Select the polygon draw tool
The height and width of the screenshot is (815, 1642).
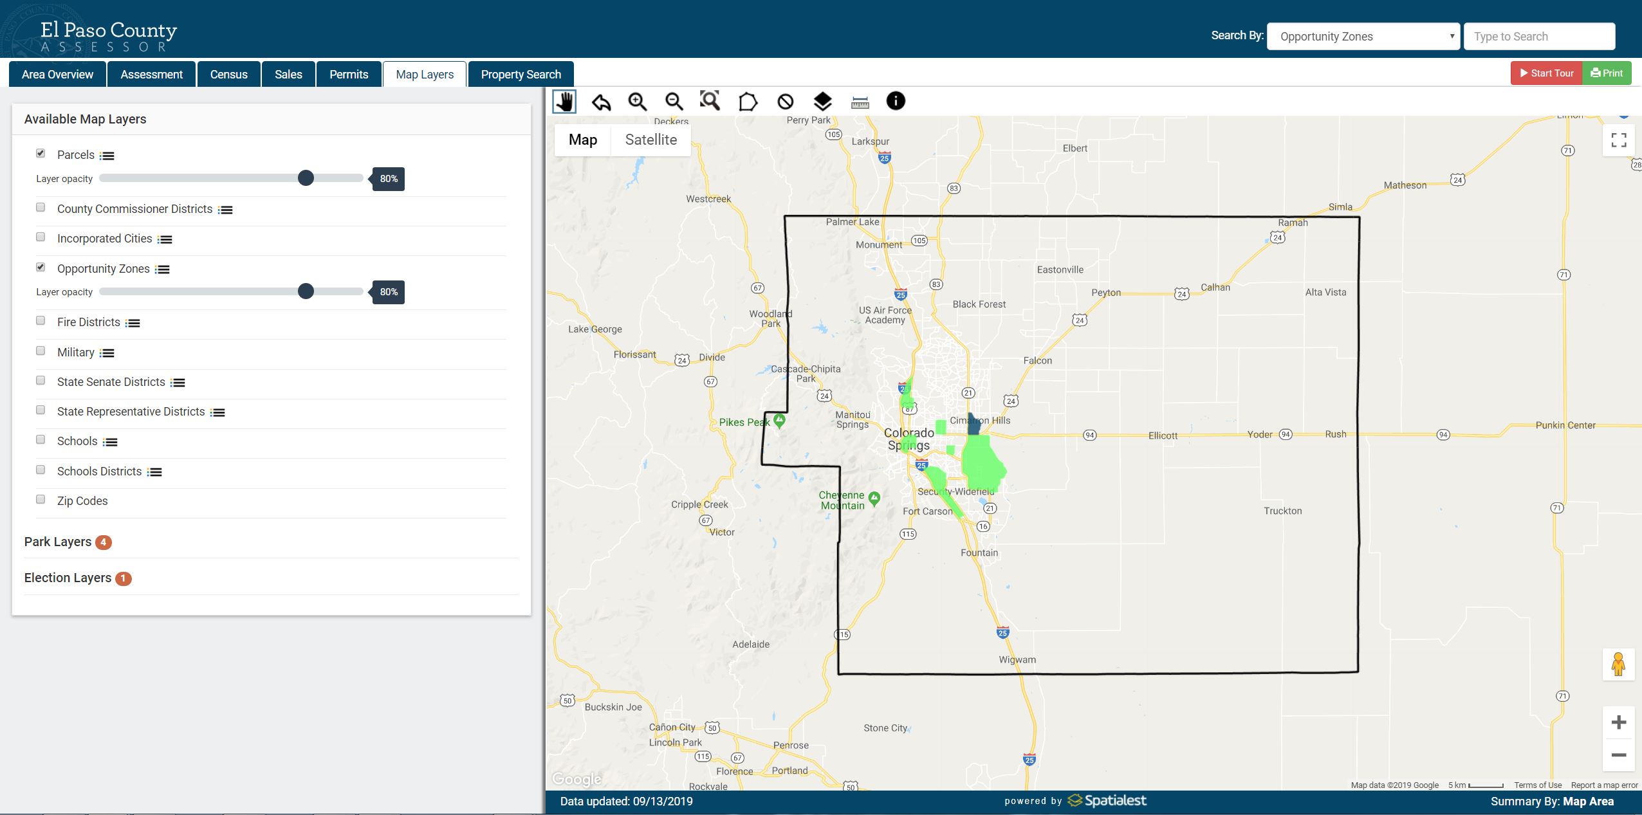coord(748,102)
